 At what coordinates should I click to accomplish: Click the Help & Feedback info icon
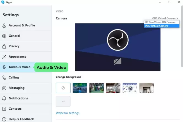point(4,119)
